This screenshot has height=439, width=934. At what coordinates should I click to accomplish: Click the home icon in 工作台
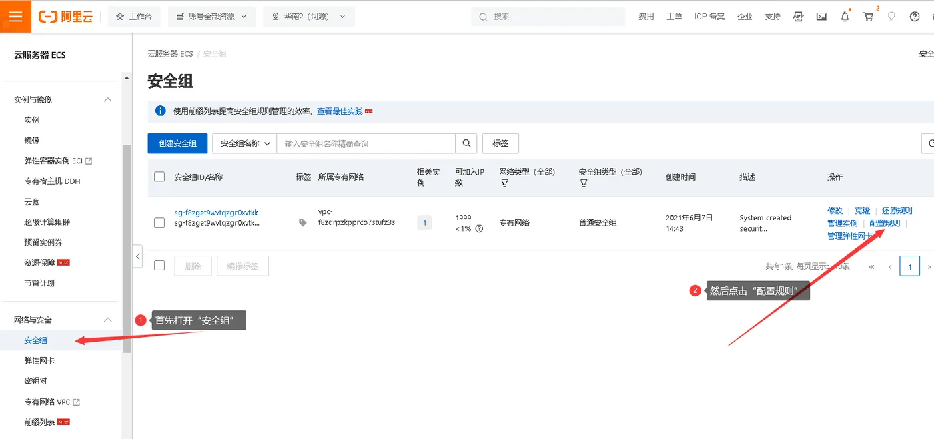(x=120, y=17)
